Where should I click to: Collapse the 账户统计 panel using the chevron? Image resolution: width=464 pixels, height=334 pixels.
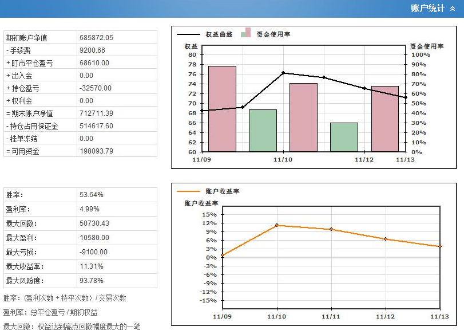click(453, 9)
